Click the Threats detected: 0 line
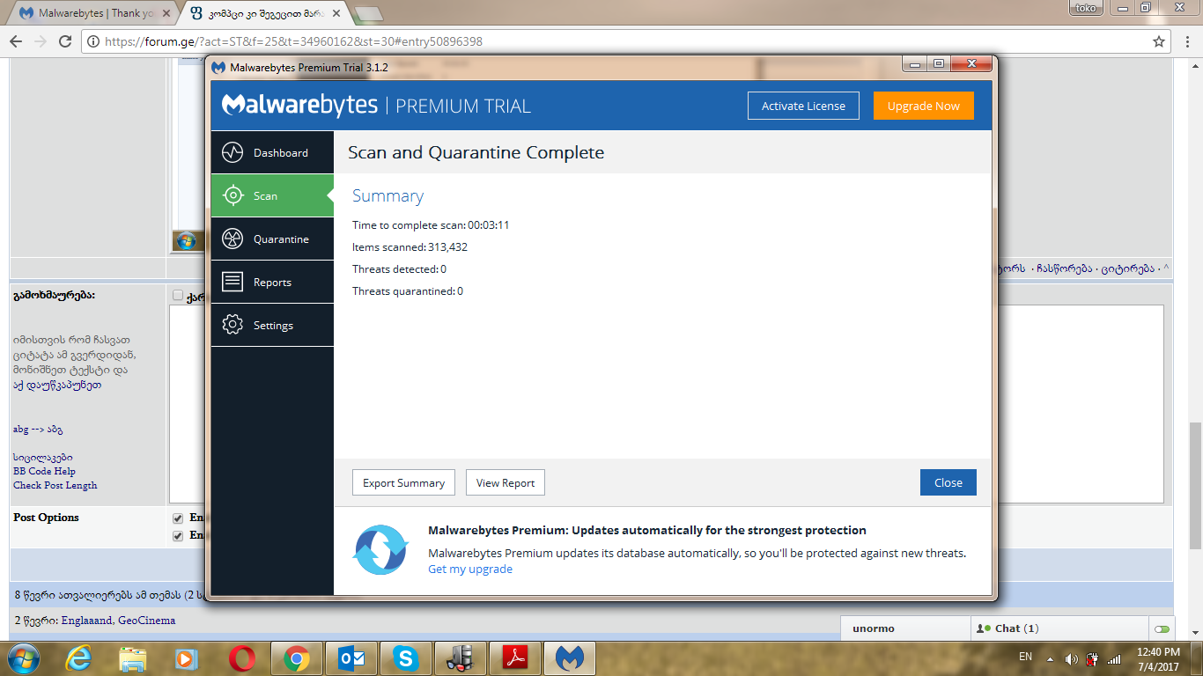 (399, 269)
